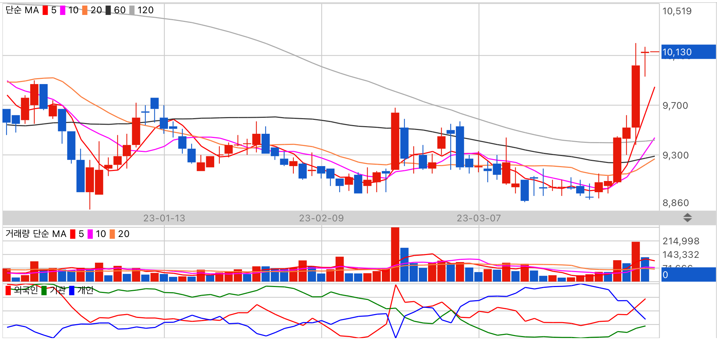Select the 거래량 단순 MA volume legend label
717x344 pixels.
tap(36, 234)
